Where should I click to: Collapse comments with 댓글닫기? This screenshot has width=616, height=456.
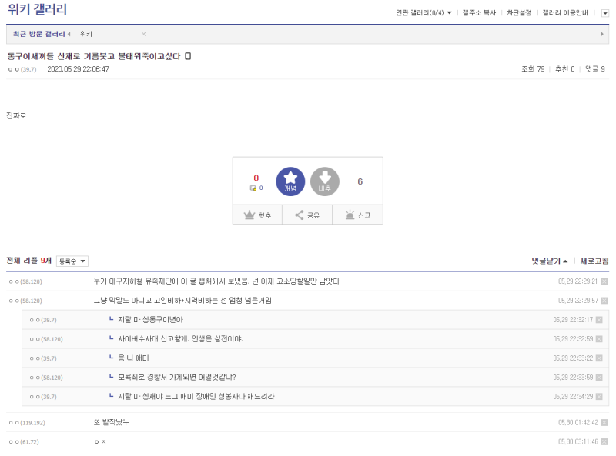click(549, 261)
